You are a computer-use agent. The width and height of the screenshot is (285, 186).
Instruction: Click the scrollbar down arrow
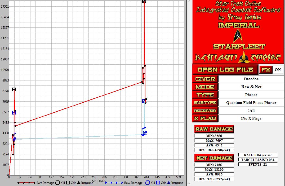[x=189, y=184]
